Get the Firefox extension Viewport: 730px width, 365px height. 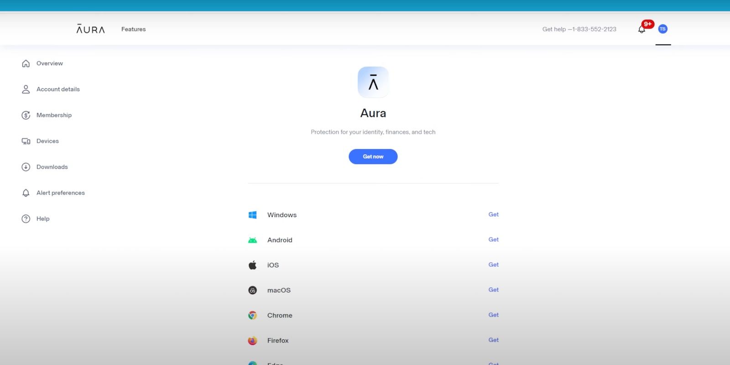pos(493,340)
